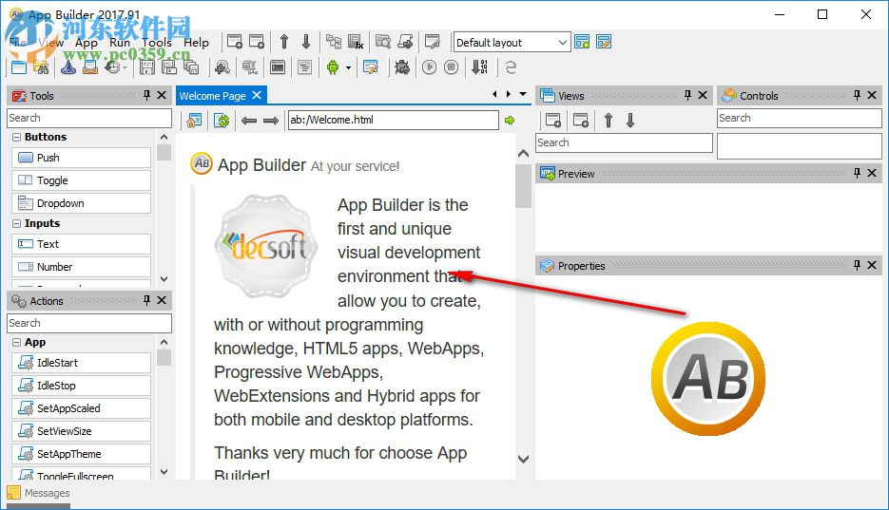The height and width of the screenshot is (510, 889).
Task: Toggle the pin on Preview panel
Action: (x=858, y=173)
